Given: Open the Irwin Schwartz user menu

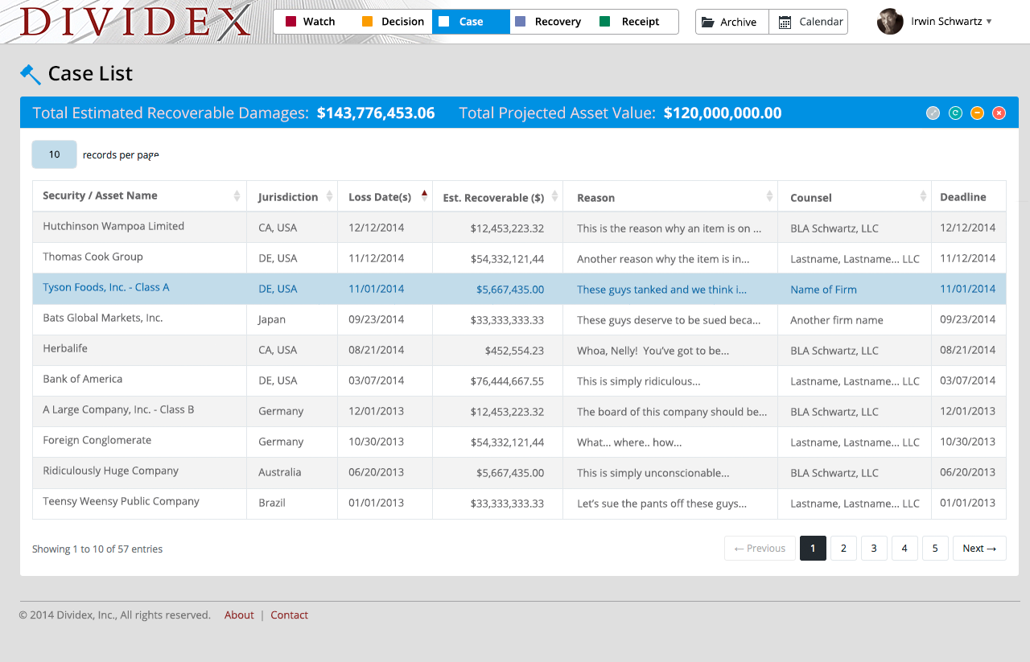Looking at the screenshot, I should coord(951,22).
